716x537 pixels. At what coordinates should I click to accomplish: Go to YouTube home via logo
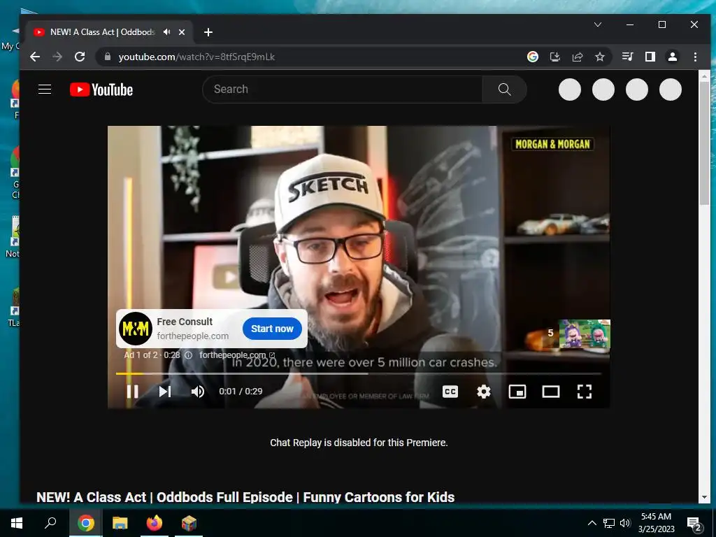(101, 89)
